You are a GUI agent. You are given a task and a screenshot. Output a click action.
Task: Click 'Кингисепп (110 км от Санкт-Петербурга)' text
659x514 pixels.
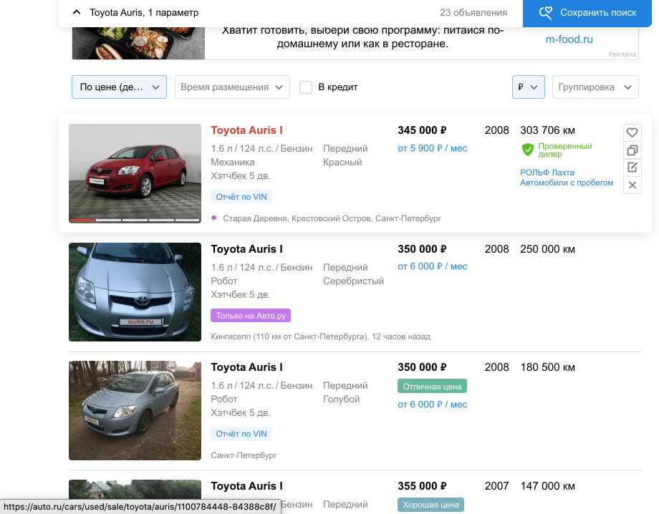(289, 336)
